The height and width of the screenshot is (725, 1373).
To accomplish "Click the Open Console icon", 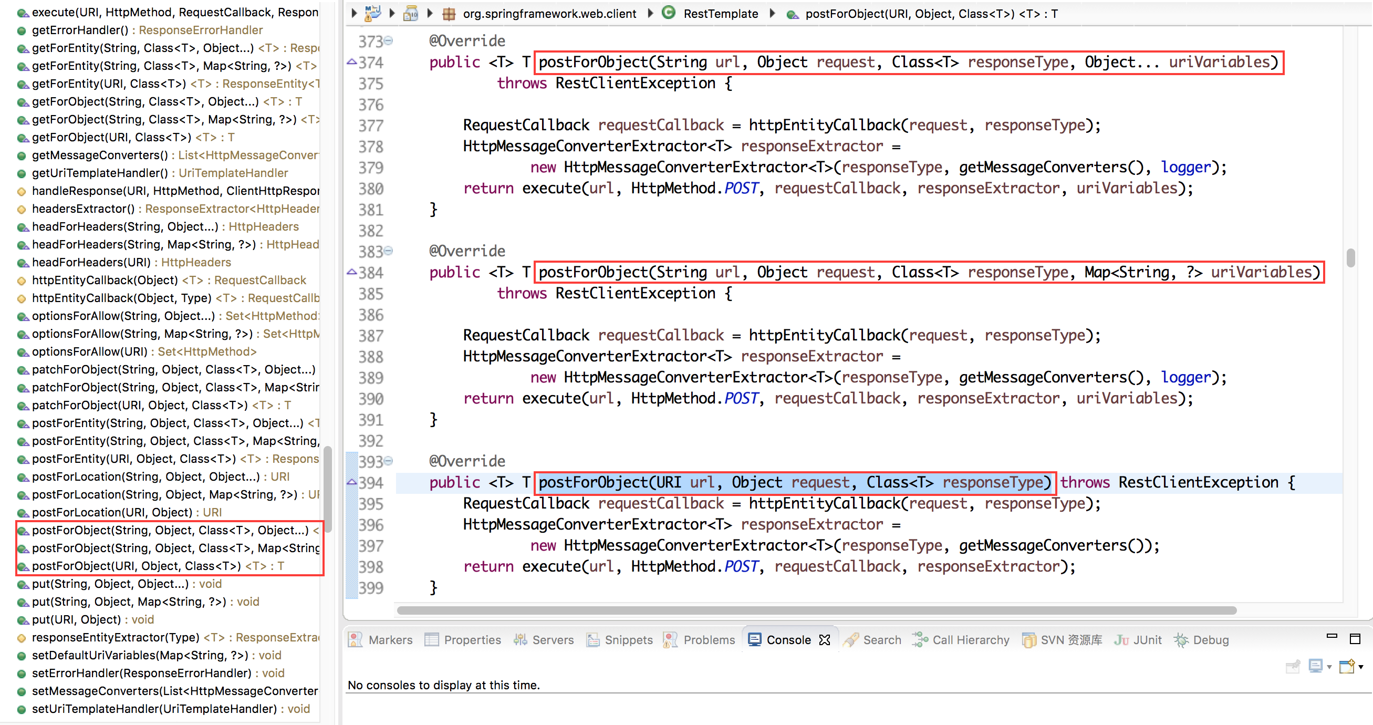I will (x=1347, y=666).
